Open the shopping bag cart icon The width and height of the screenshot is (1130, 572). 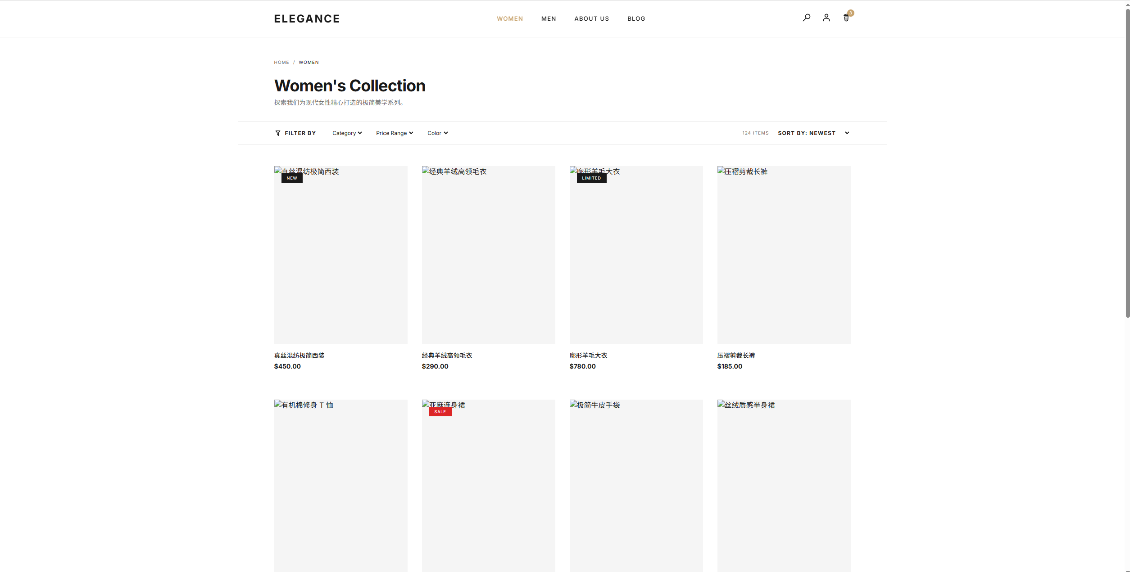point(846,18)
